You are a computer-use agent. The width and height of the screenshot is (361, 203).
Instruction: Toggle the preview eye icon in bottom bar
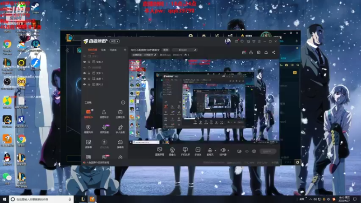(247, 151)
